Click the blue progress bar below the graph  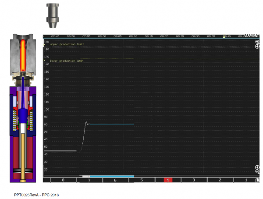point(112,176)
